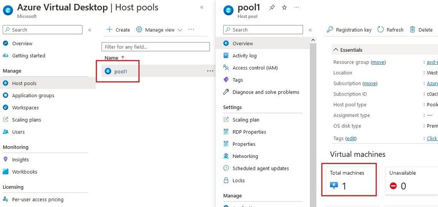Open the Manage view dropdown chevron

pyautogui.click(x=180, y=30)
